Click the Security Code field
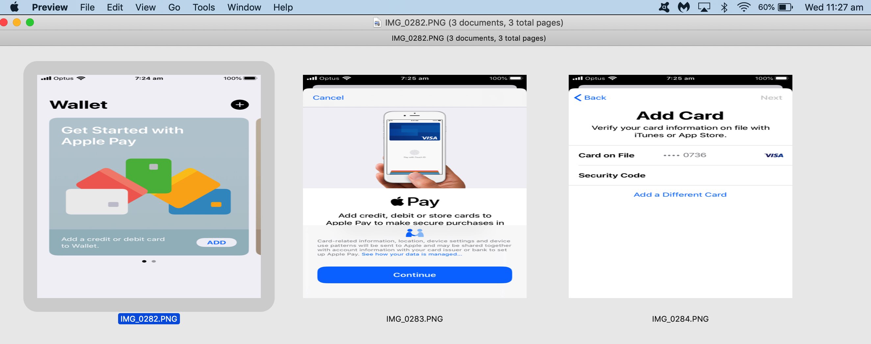This screenshot has height=344, width=871. coord(680,175)
